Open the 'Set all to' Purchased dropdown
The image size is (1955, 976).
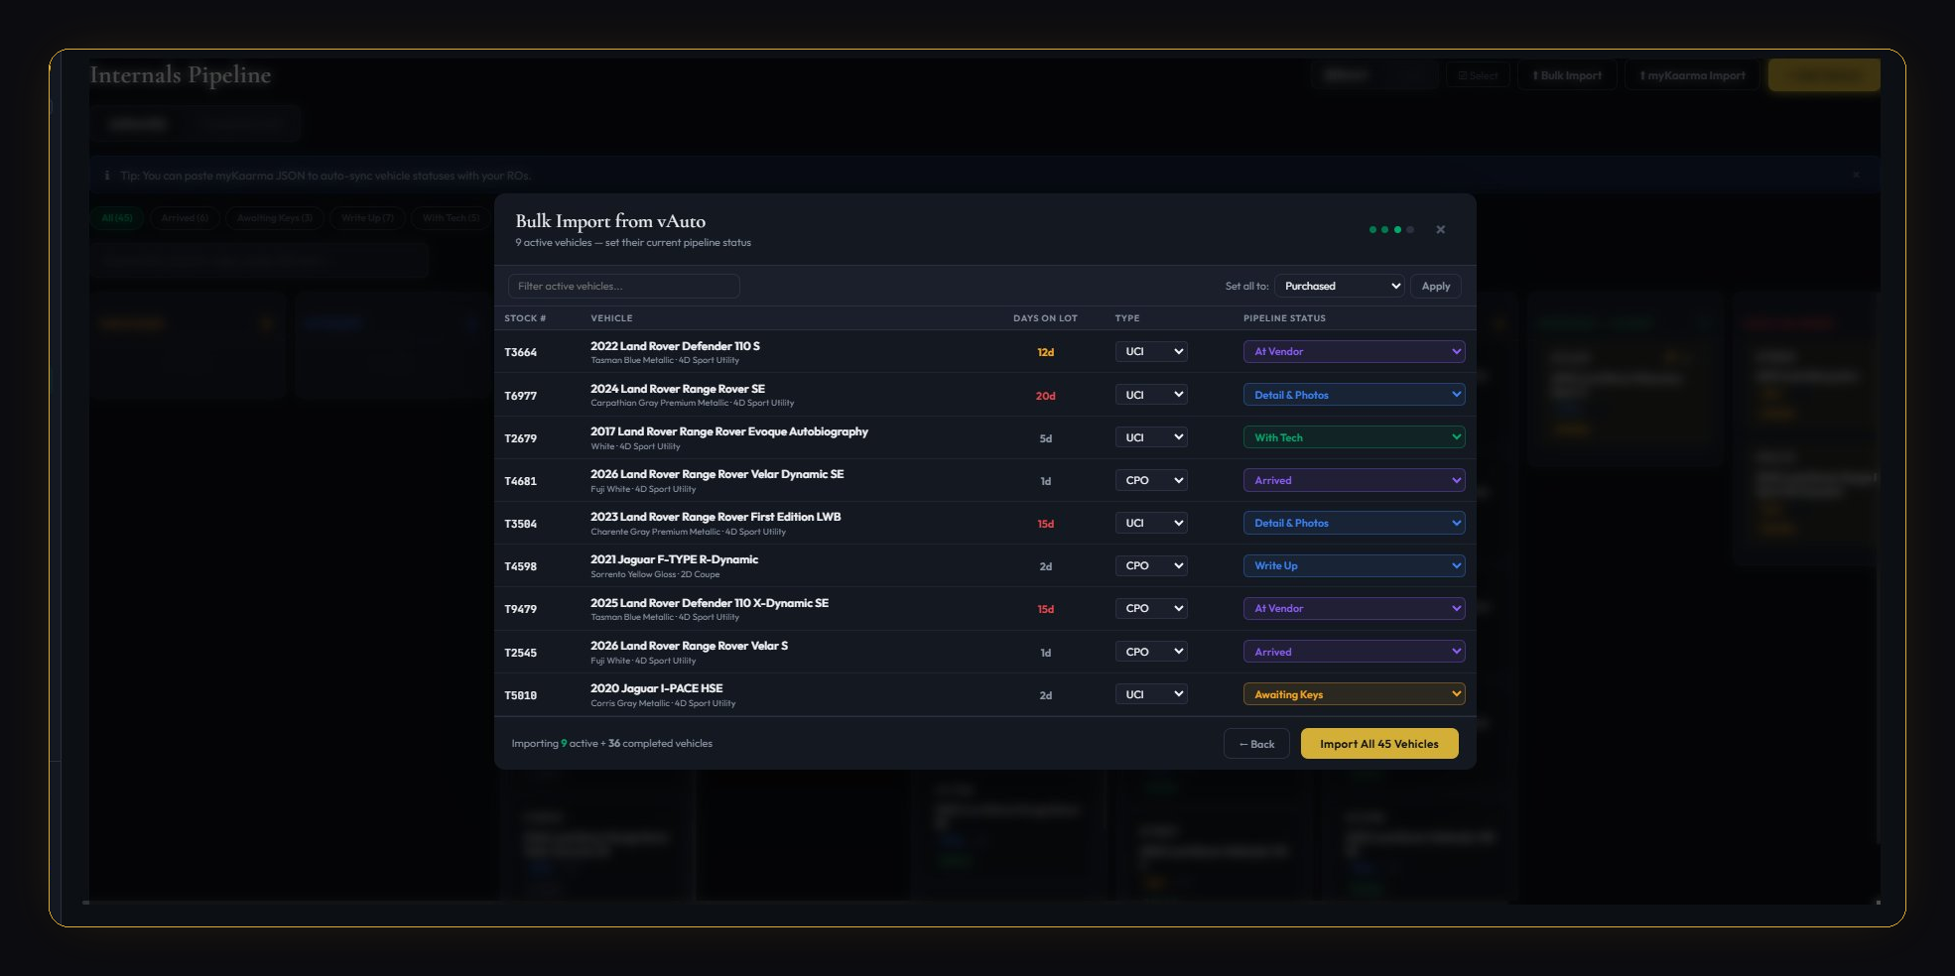(x=1339, y=287)
